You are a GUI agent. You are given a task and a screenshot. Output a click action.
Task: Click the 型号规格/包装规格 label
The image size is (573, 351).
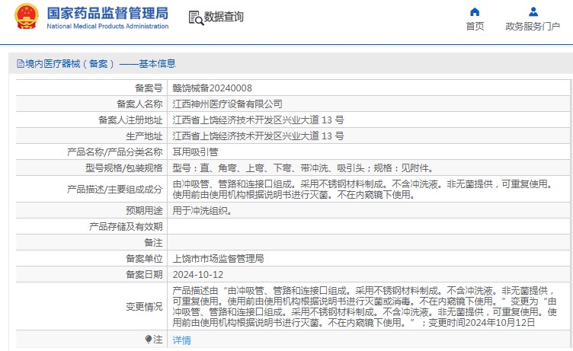(x=124, y=168)
